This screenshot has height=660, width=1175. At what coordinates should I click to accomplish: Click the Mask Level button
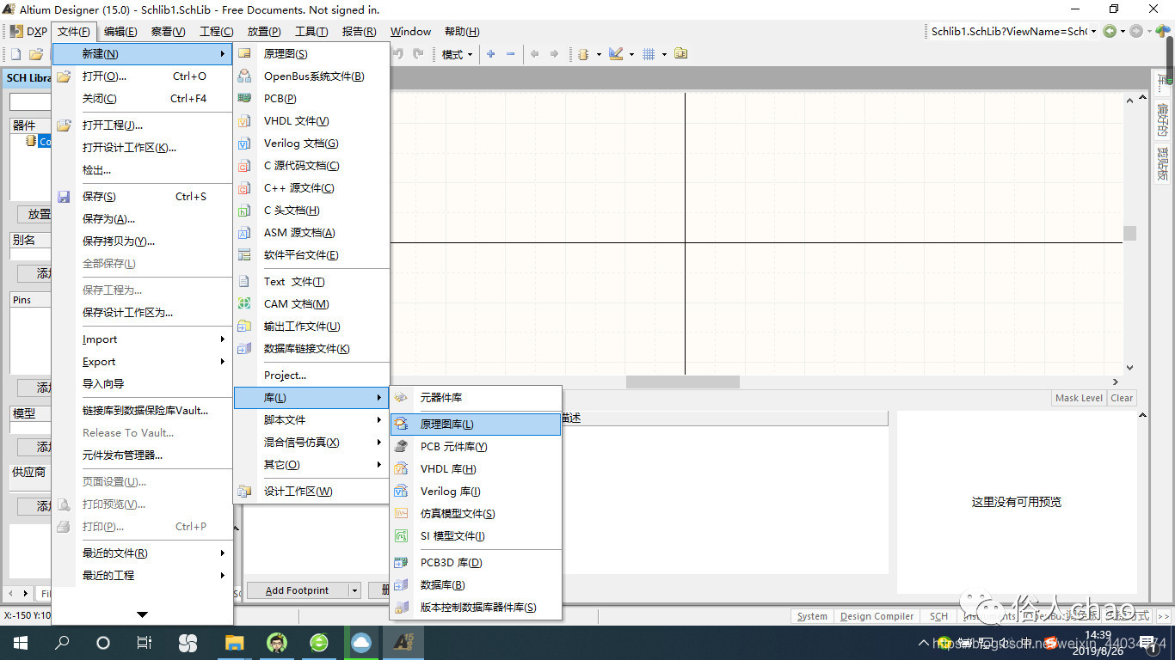pos(1079,398)
